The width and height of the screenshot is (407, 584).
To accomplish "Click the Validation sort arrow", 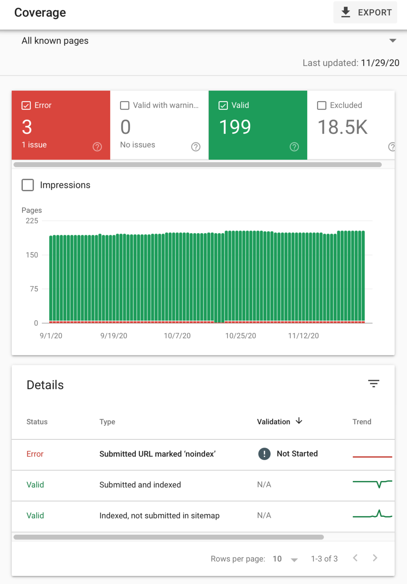I will 299,421.
